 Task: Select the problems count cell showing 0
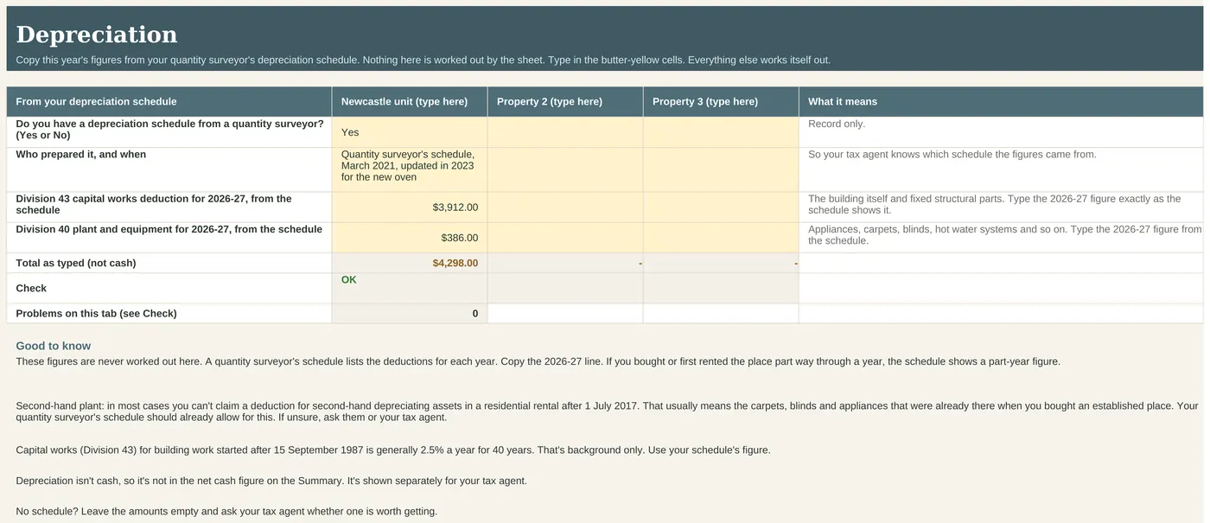[410, 314]
